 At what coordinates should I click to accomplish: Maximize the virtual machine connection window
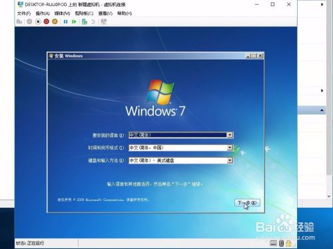pyautogui.click(x=272, y=5)
